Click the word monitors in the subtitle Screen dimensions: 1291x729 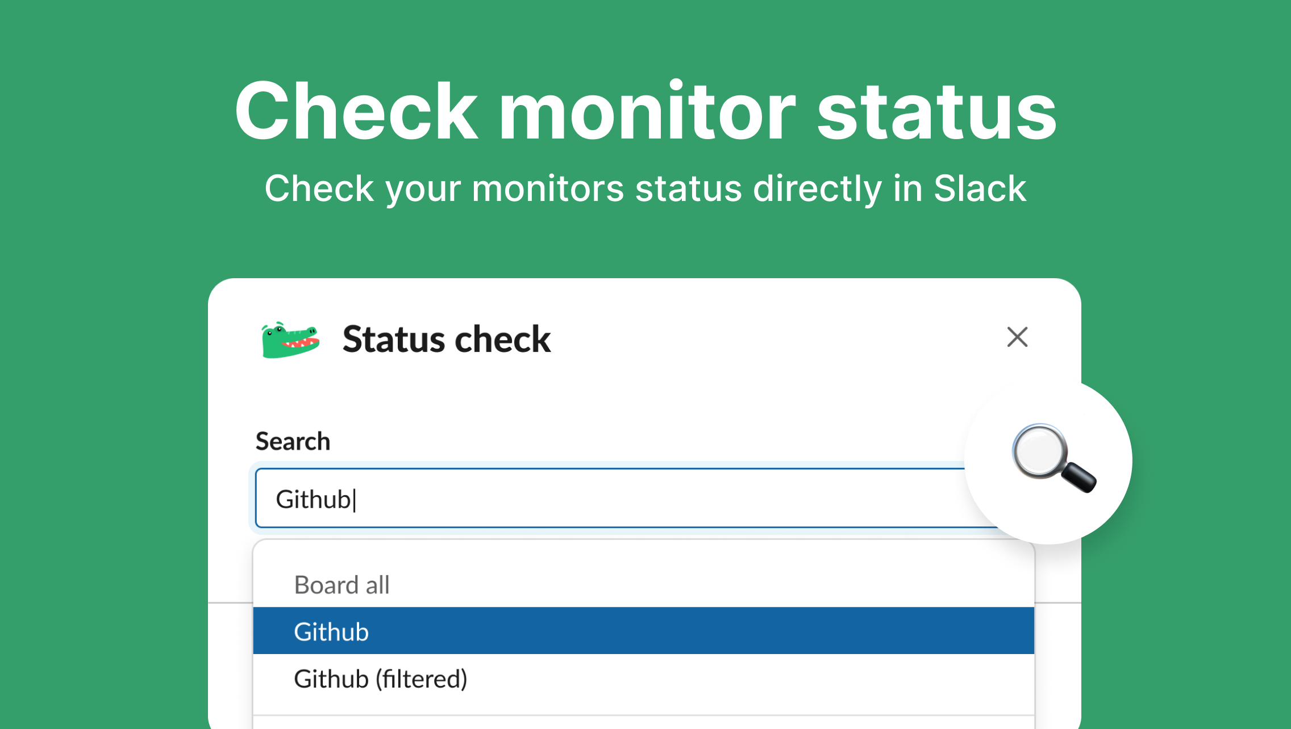pos(548,188)
